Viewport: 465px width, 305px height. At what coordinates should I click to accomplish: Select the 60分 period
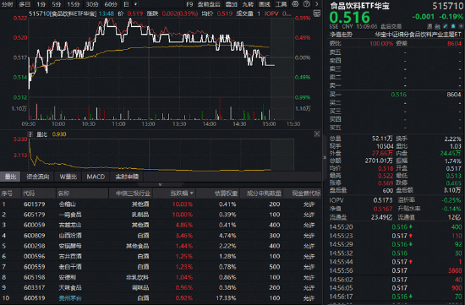tap(111, 4)
